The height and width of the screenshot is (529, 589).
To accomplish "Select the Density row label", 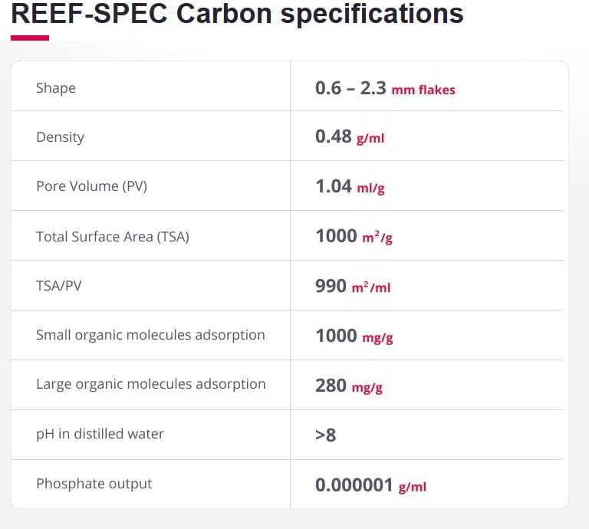I will (x=60, y=137).
